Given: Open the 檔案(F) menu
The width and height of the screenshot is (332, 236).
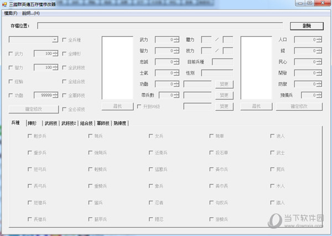Looking at the screenshot, I should (x=11, y=13).
